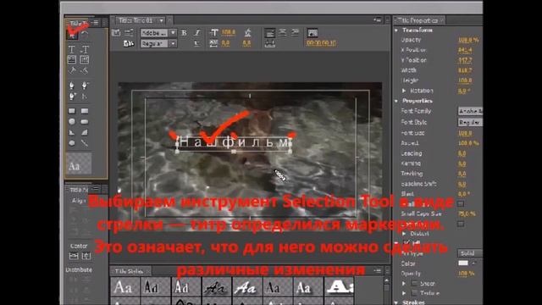
Task: Select the Rounded Rectangle tool
Action: pyautogui.click(x=85, y=122)
